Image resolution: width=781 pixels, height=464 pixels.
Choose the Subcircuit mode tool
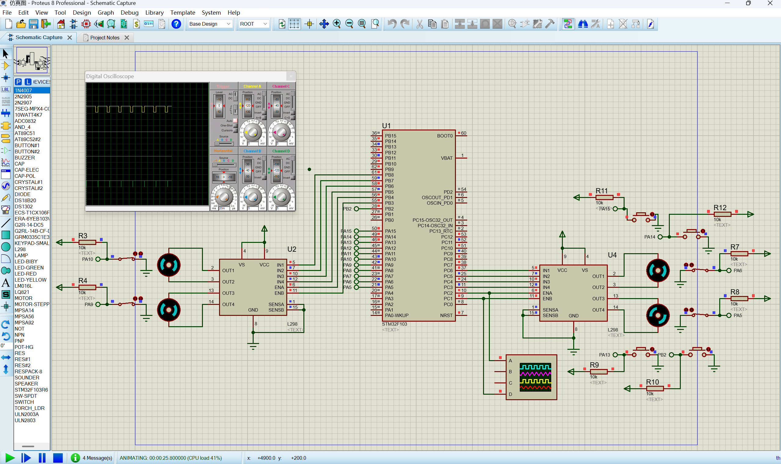(x=5, y=125)
